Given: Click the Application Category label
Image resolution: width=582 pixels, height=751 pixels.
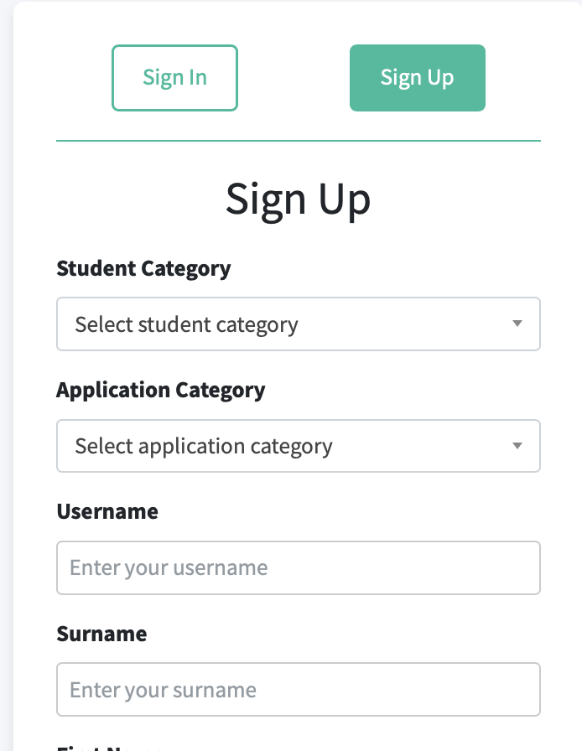Looking at the screenshot, I should pyautogui.click(x=160, y=390).
